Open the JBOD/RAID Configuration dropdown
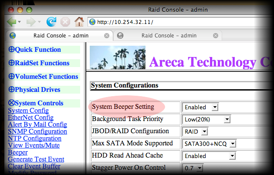Screen dimensions: 274x175 [195, 131]
